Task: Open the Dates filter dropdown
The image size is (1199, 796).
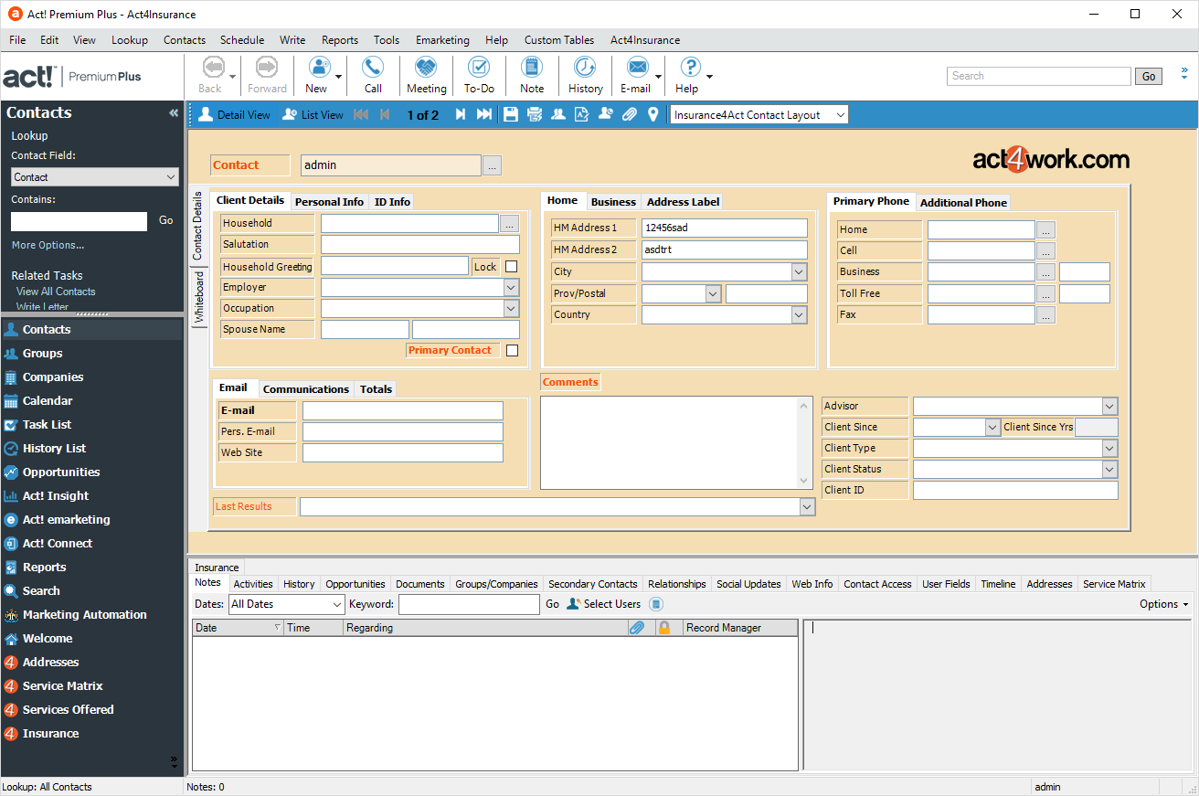Action: pyautogui.click(x=336, y=604)
